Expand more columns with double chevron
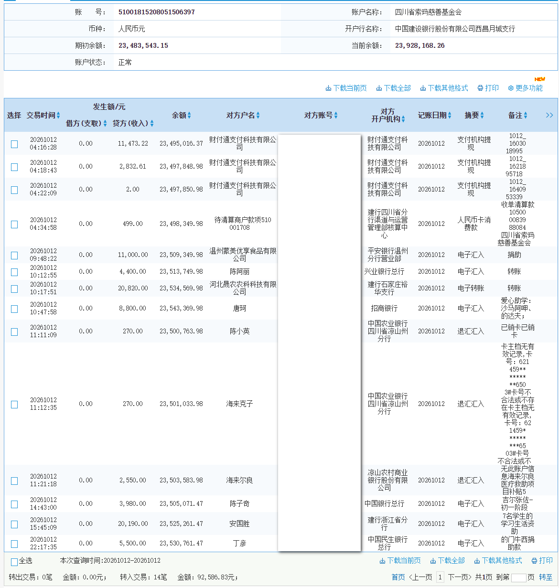This screenshot has height=588, width=559. [549, 115]
